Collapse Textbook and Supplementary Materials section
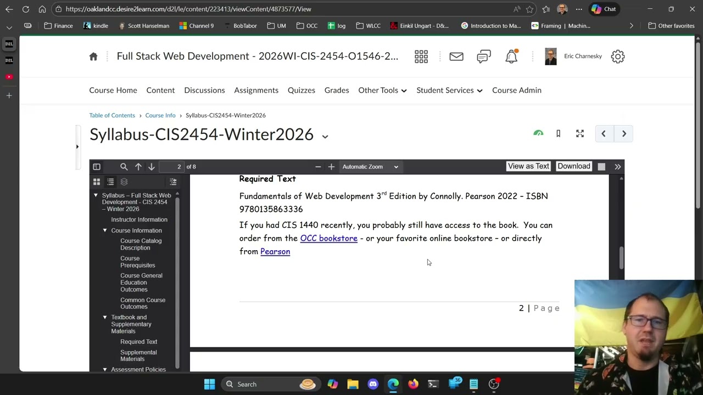 (x=105, y=317)
